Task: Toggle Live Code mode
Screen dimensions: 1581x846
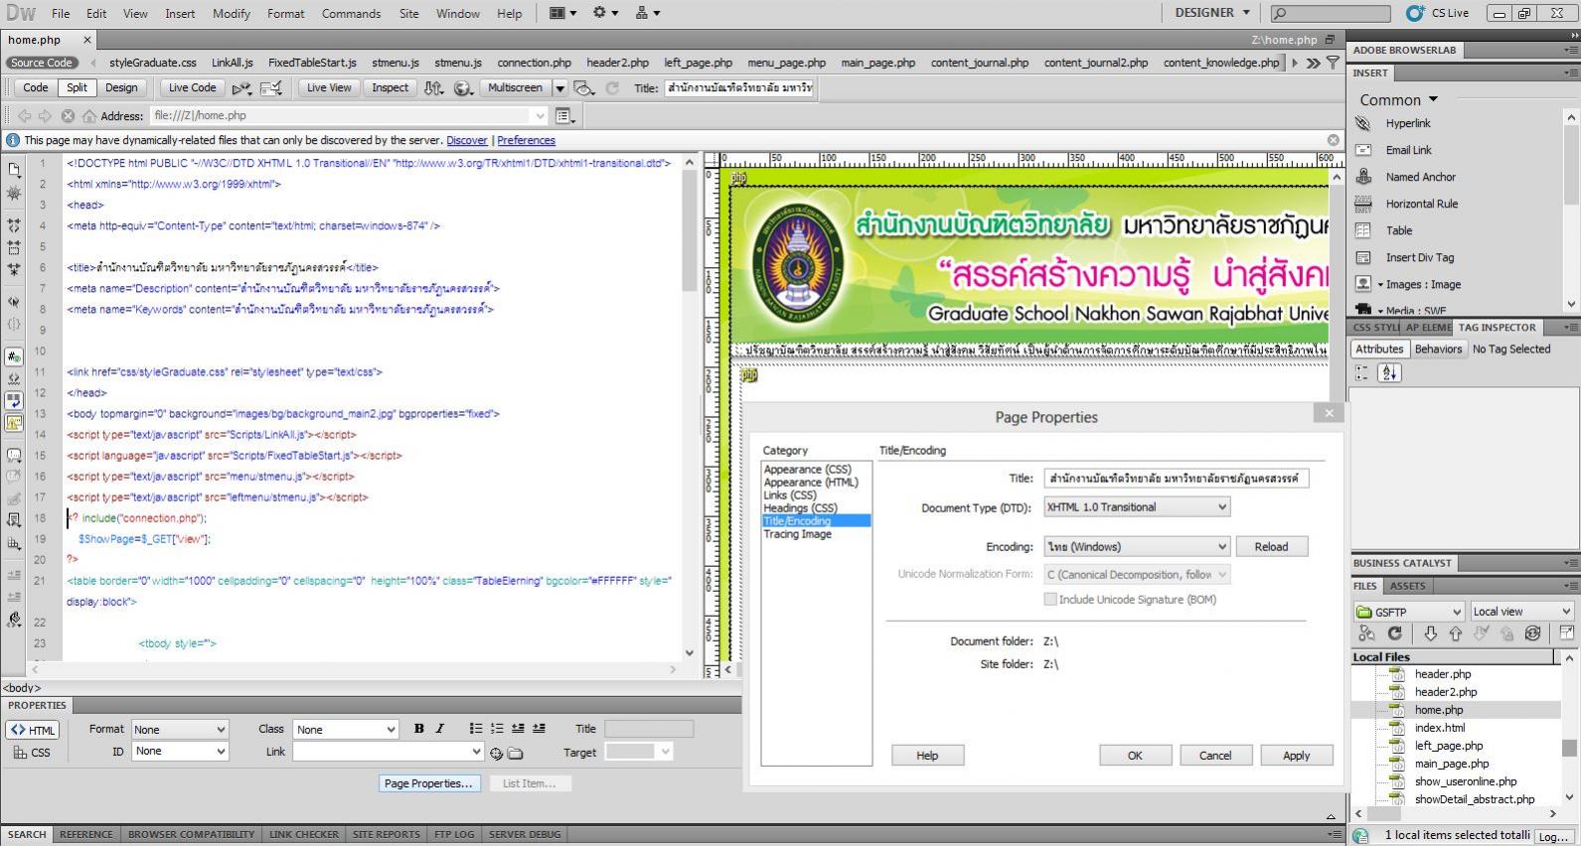Action: point(192,87)
